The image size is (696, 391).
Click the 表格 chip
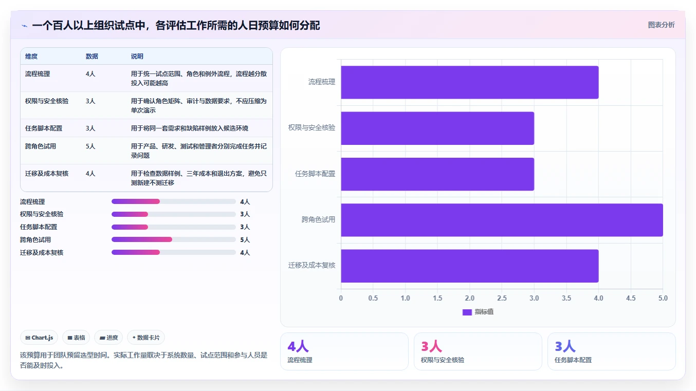pos(76,338)
